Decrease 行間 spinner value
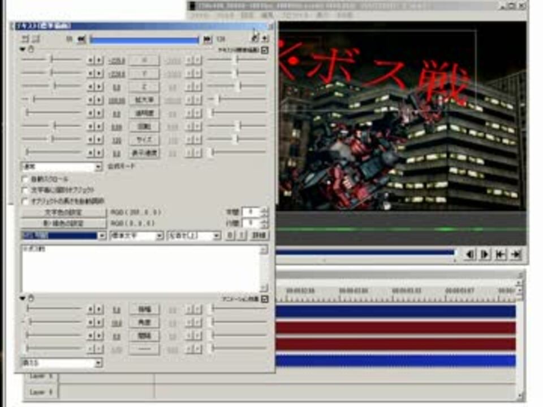 coord(265,226)
